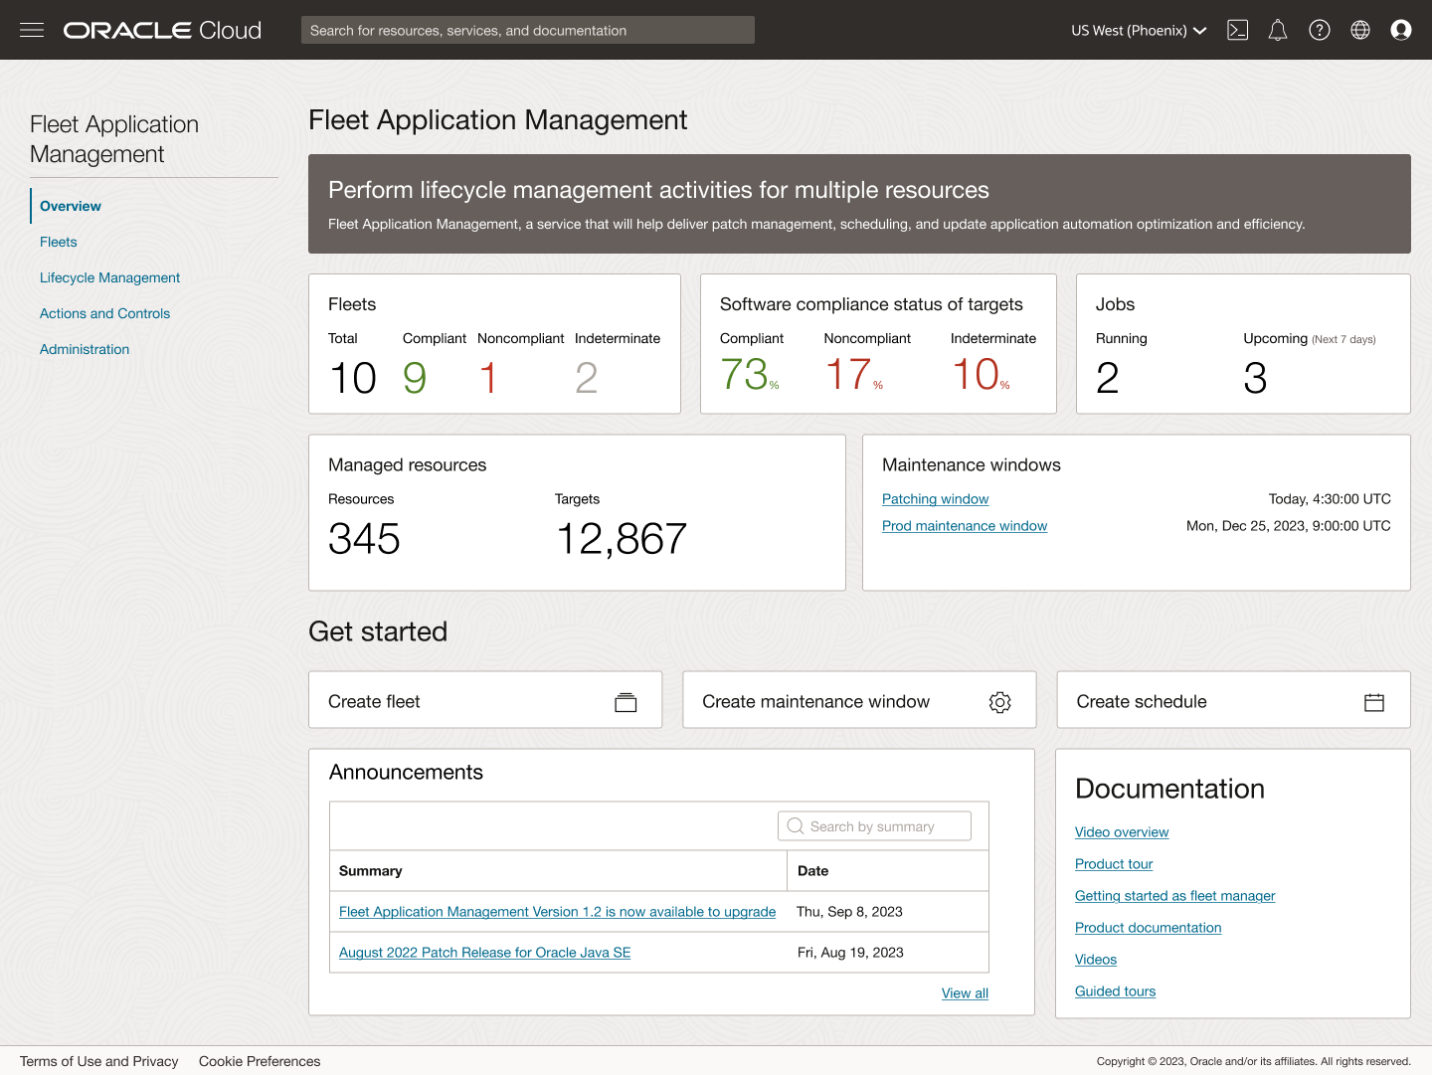Click View all under Announcements
Image resolution: width=1432 pixels, height=1075 pixels.
pos(964,992)
